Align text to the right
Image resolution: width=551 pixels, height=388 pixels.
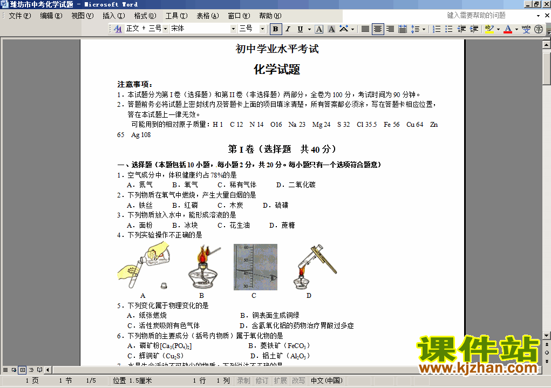coord(390,29)
